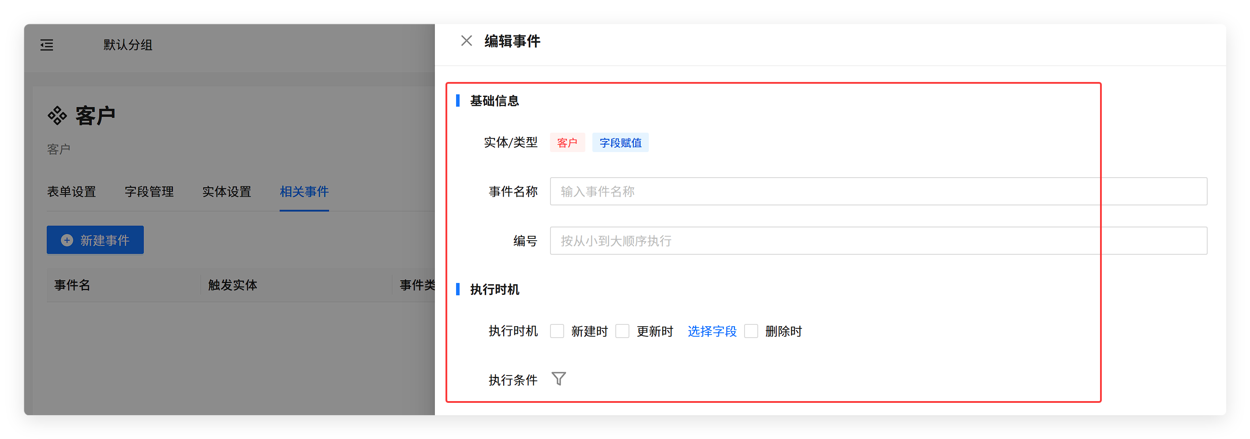Screen dimensions: 1250x439
Task: Click the 触发实体 column header
Action: click(232, 285)
